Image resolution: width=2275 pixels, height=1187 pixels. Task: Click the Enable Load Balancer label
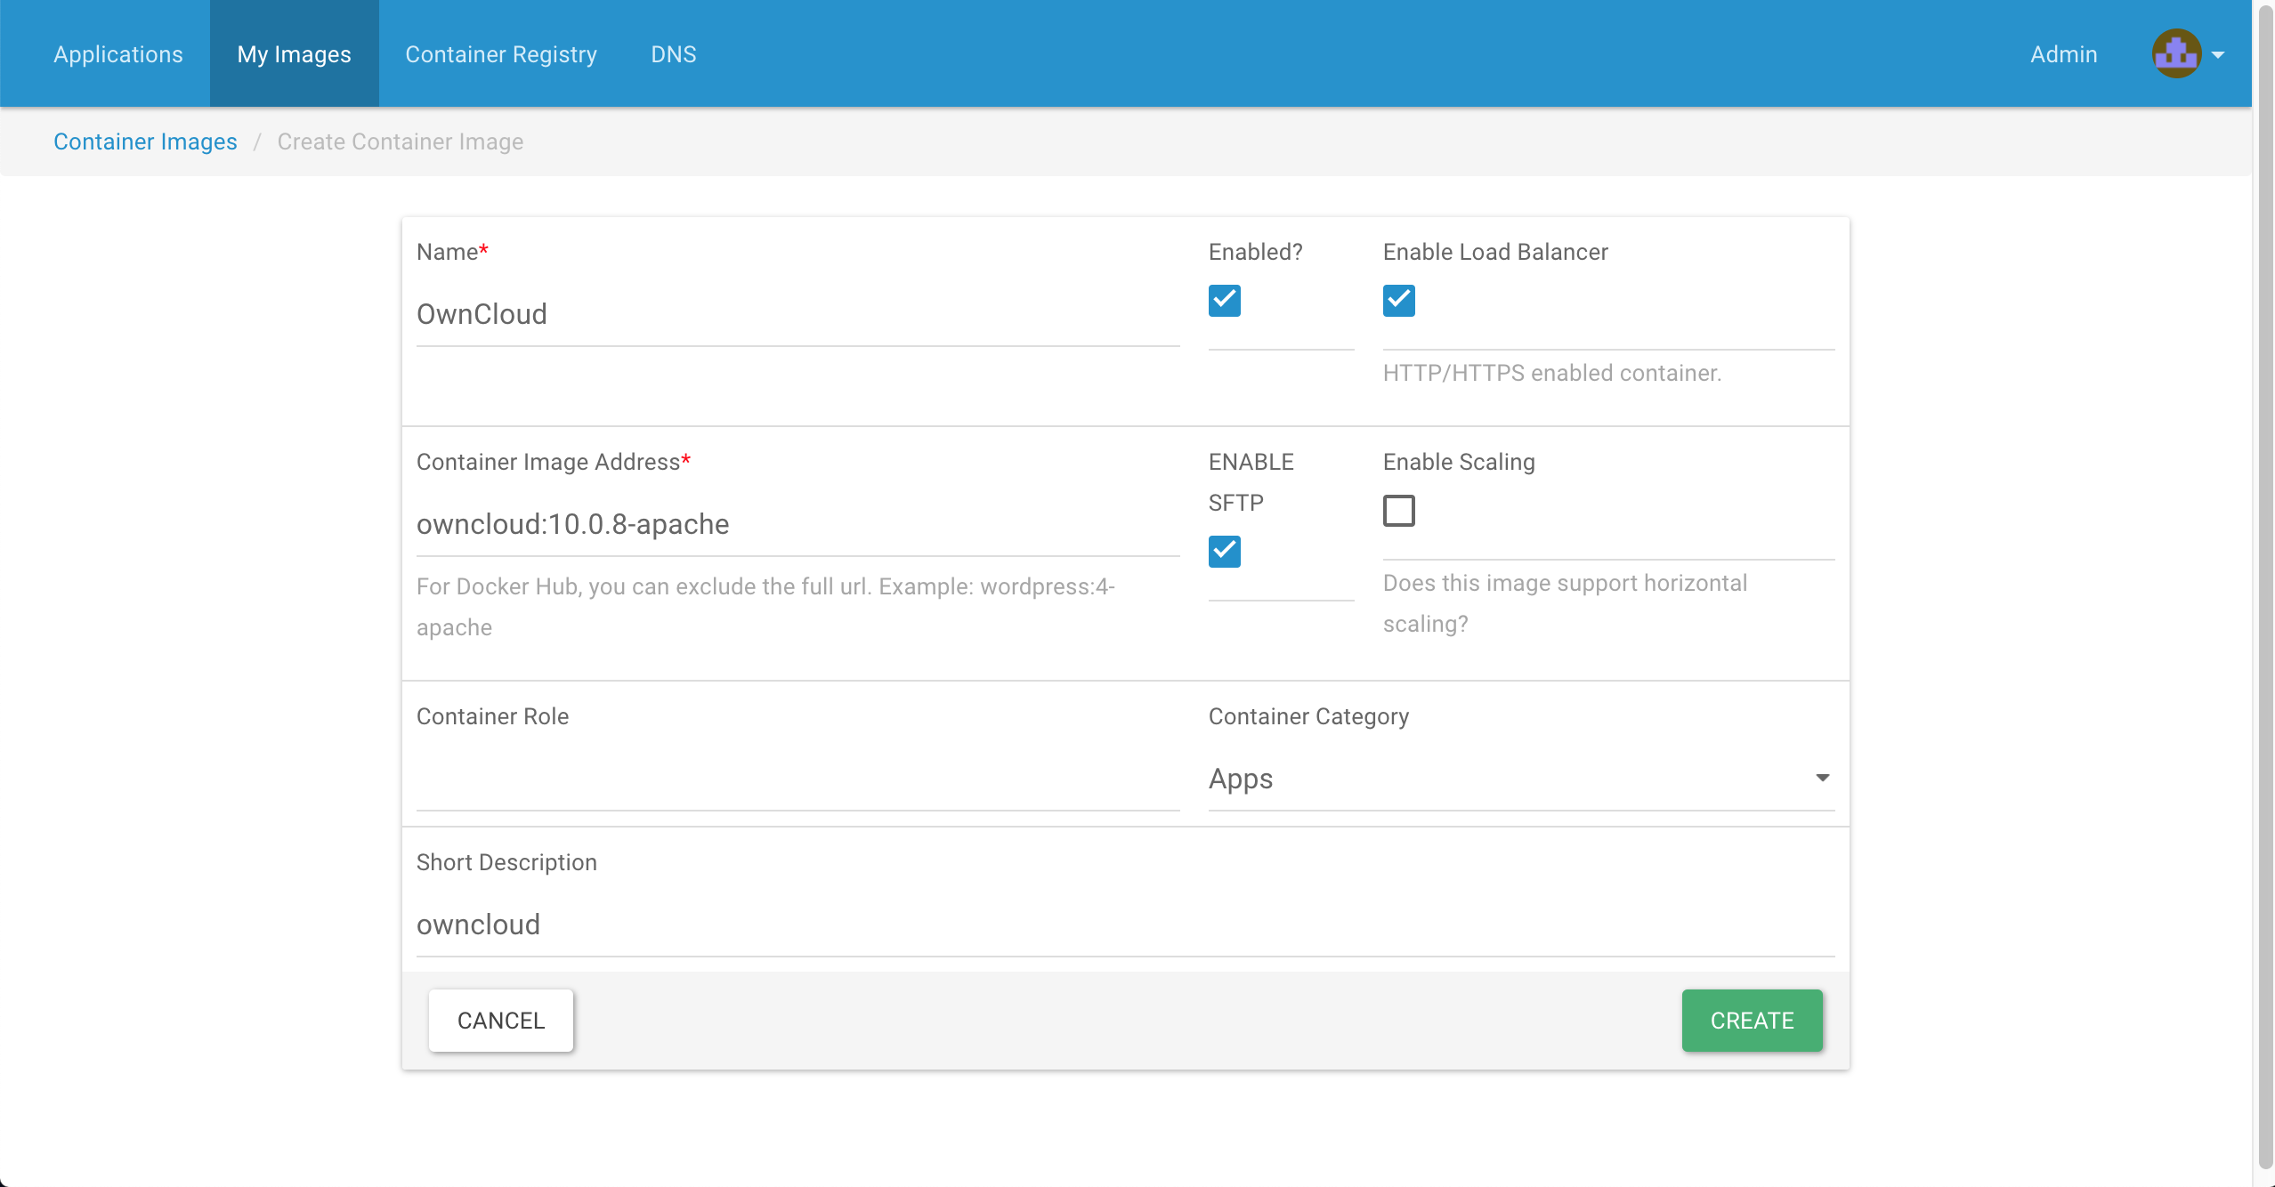[x=1495, y=252]
